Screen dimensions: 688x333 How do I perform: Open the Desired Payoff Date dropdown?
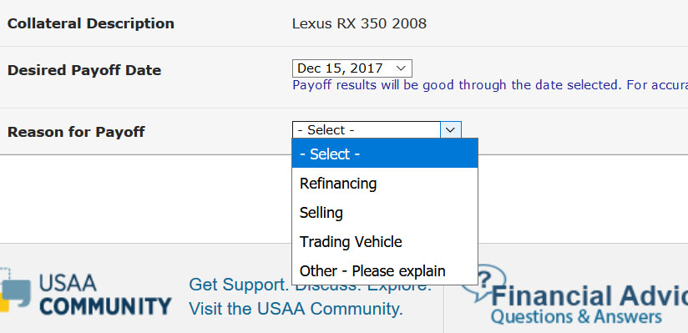[352, 68]
